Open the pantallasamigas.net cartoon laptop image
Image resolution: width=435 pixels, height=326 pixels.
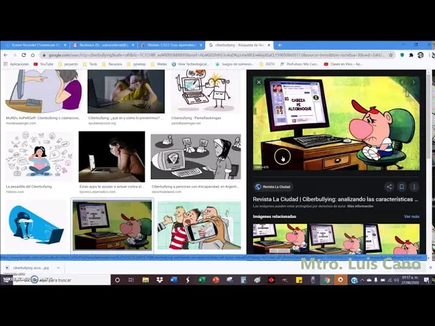205,91
